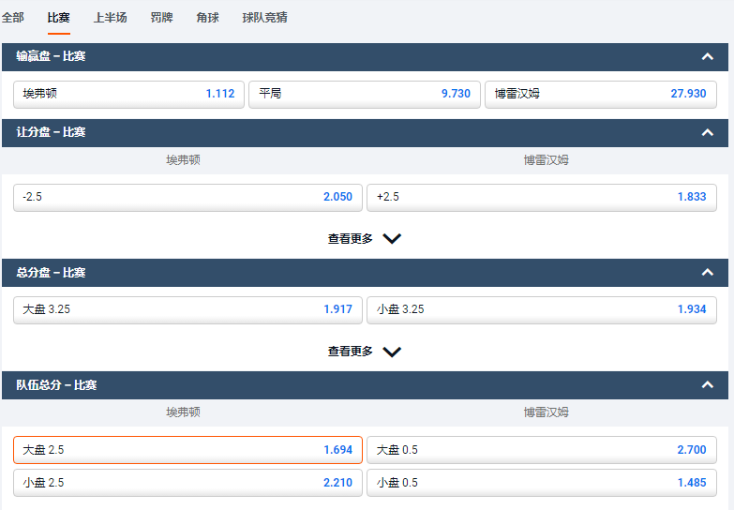Screen dimensions: 734x510
Task: Toggle the highlighted 大盘 2.5 selection
Action: tap(187, 450)
